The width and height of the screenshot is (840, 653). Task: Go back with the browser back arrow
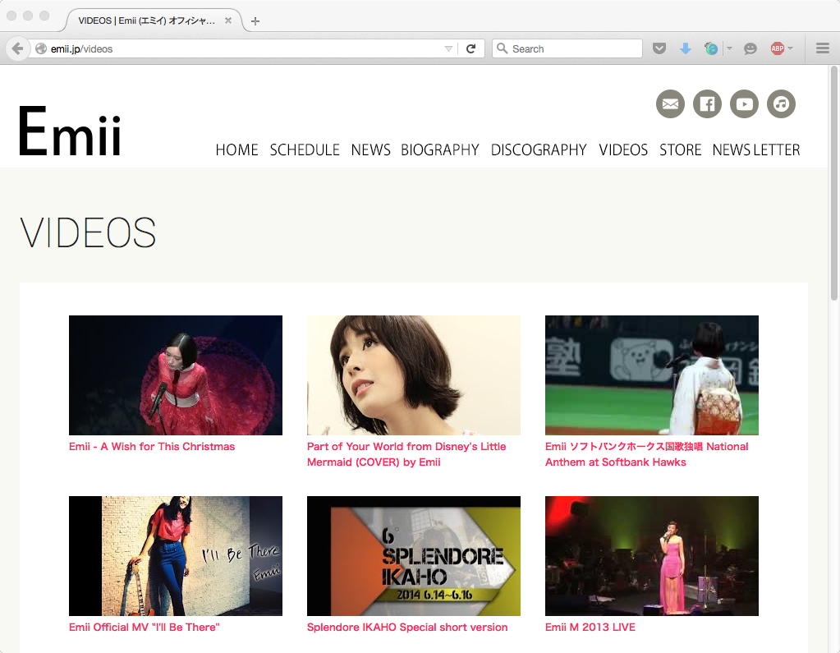(x=18, y=48)
